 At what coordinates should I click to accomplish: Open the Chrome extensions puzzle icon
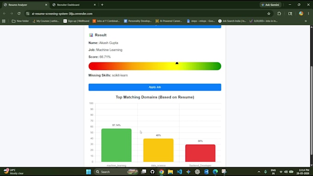pos(279,13)
